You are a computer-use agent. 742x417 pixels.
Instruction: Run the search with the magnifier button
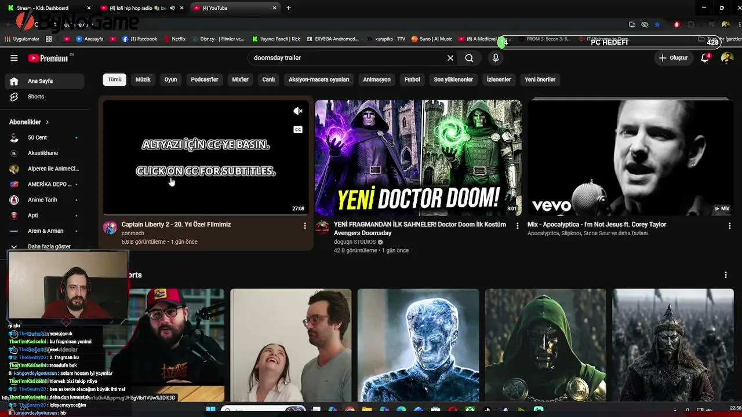tap(469, 58)
